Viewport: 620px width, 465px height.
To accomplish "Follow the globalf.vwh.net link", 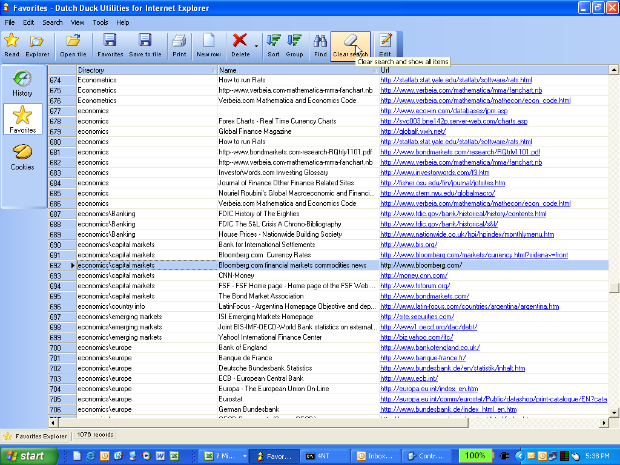I will (413, 131).
